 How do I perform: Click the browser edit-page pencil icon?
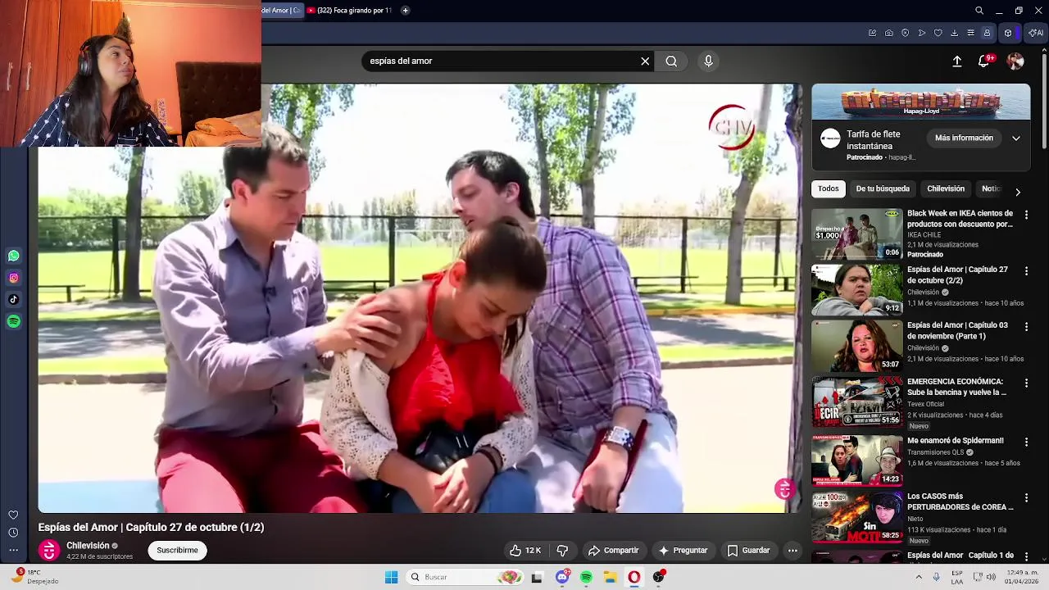click(873, 33)
